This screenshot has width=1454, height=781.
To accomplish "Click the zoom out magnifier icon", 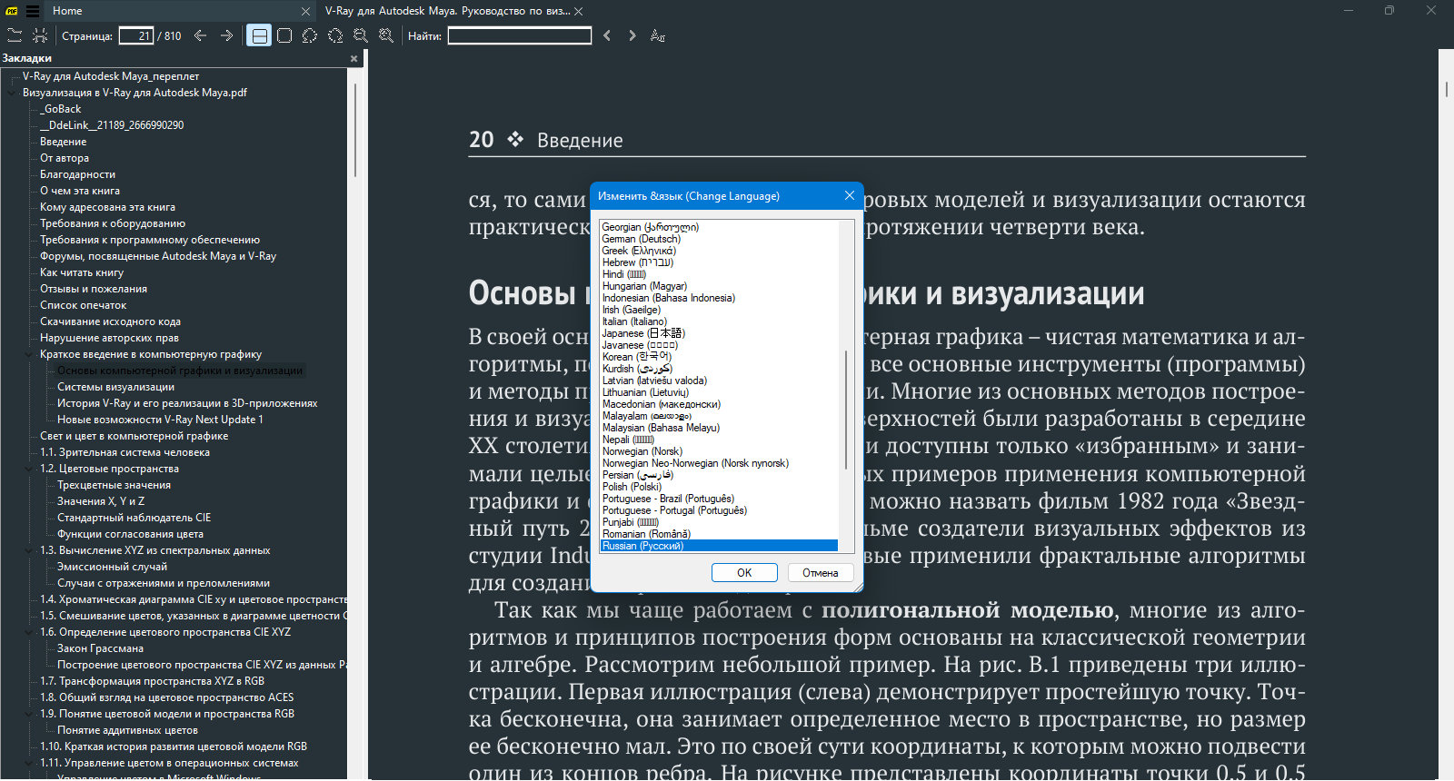I will [x=361, y=35].
